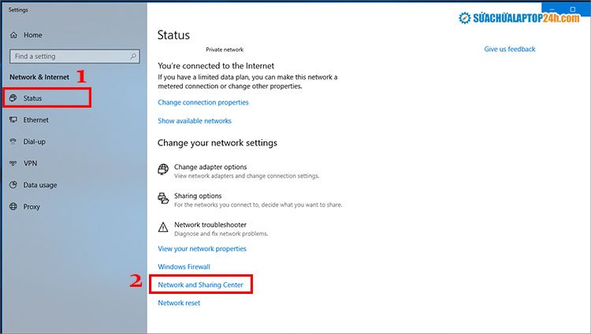The image size is (591, 334).
Task: Click the Give us feedback link
Action: (x=509, y=50)
